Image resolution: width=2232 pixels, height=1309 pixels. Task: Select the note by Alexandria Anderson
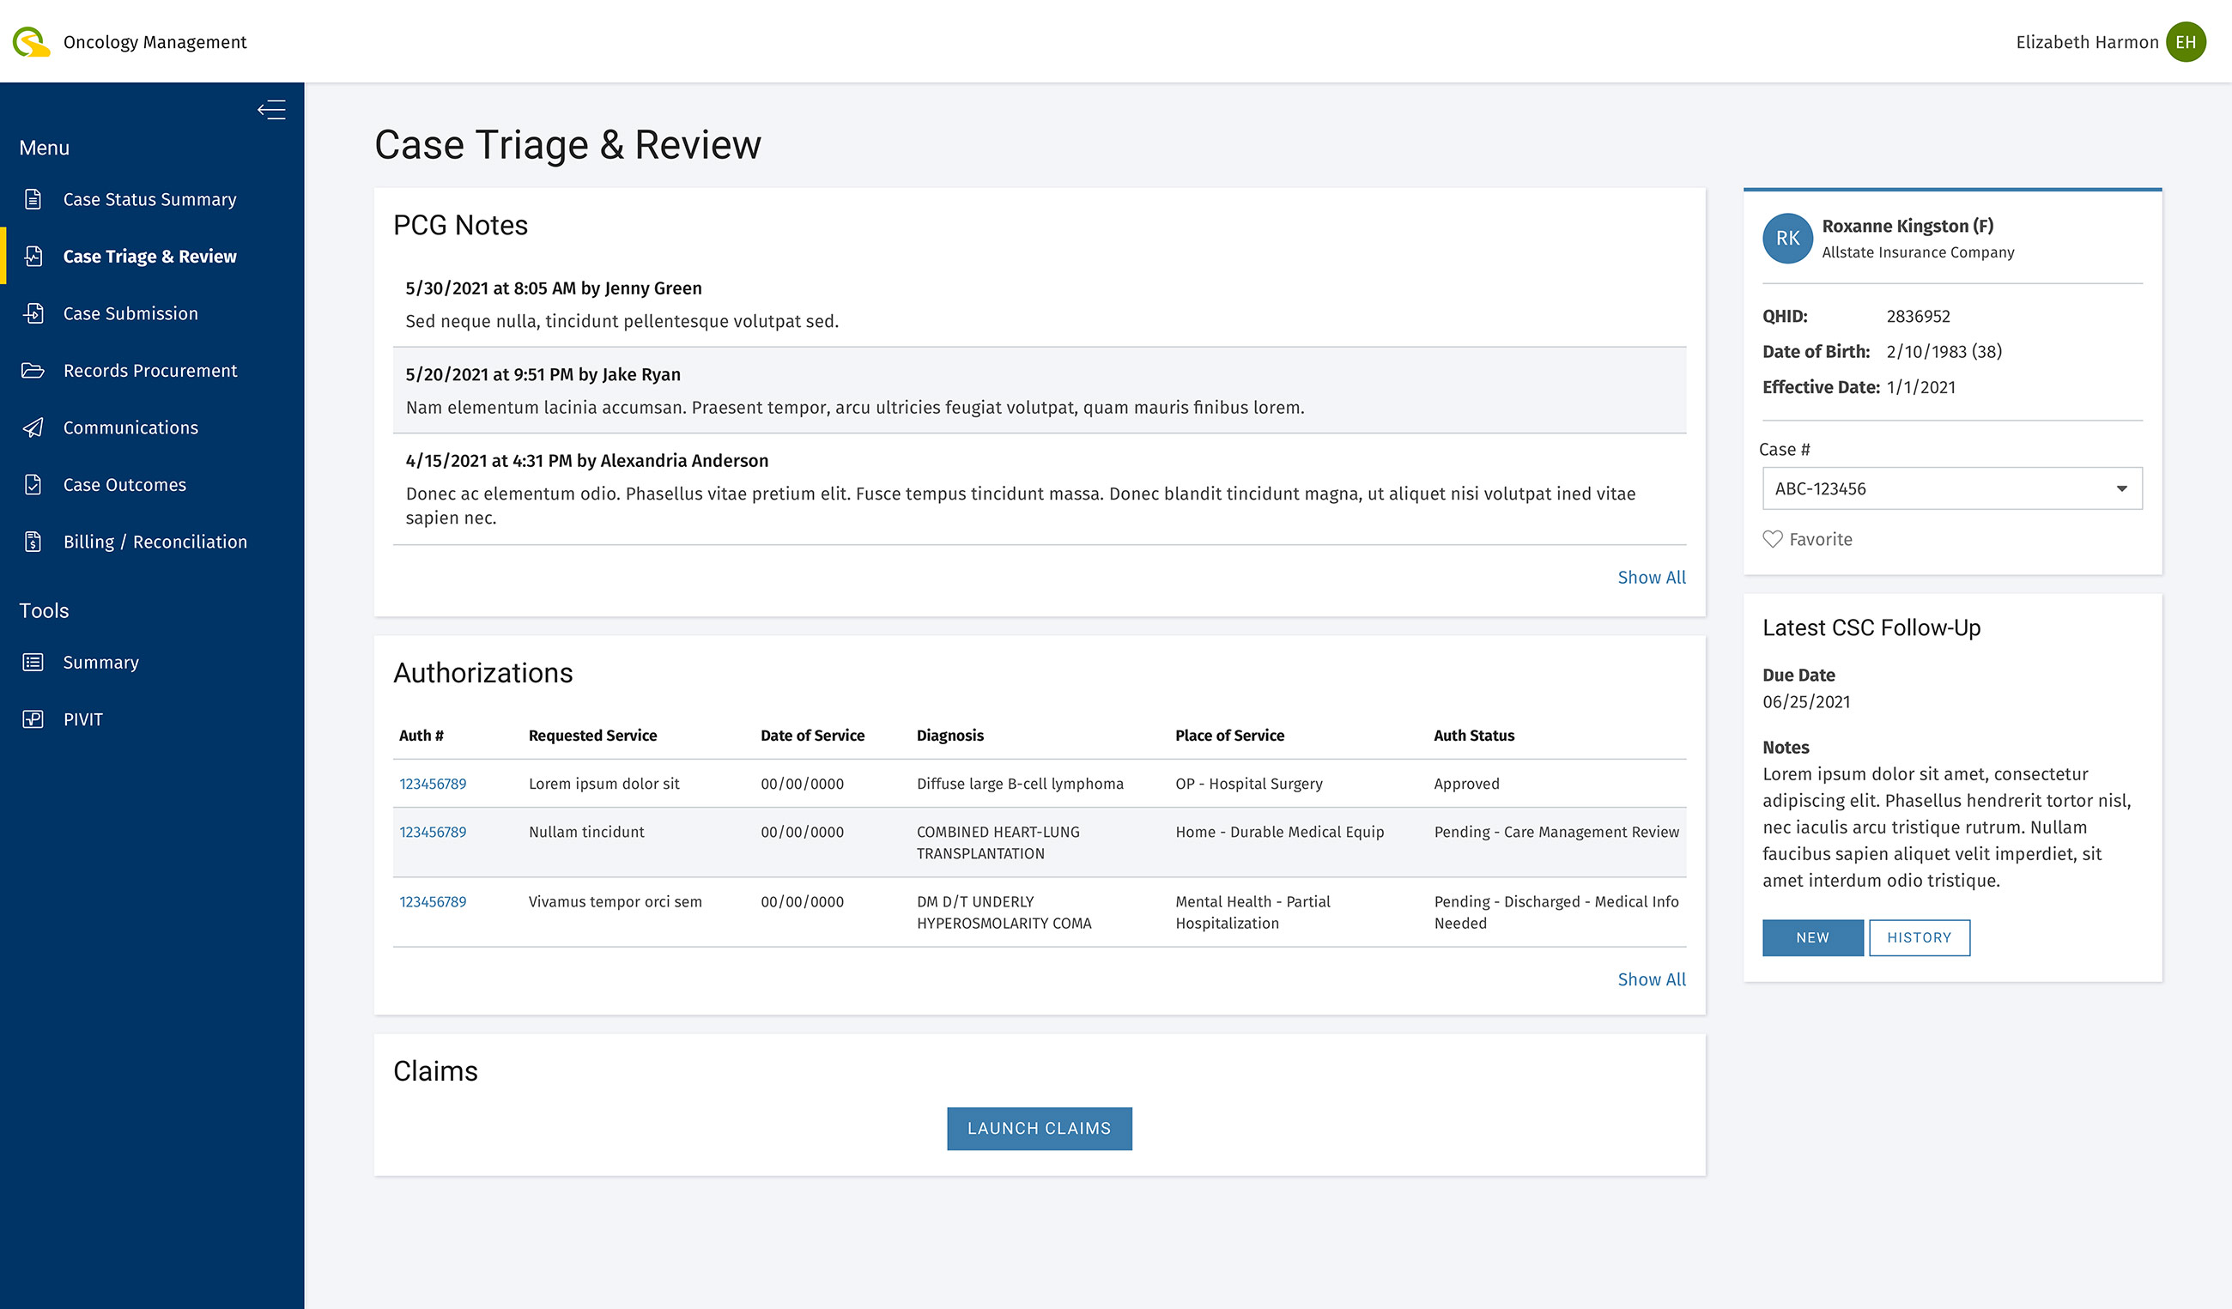point(1040,489)
